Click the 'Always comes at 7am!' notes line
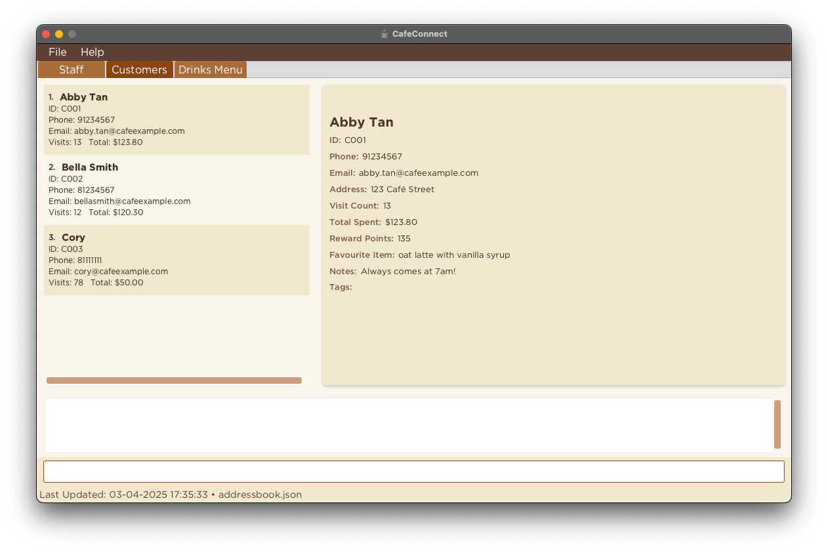Viewport: 828px width, 551px height. point(392,272)
